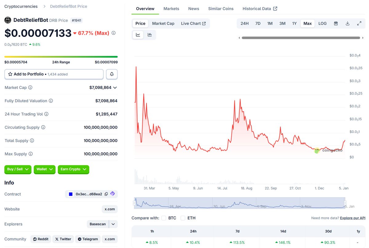
Task: Enable the BTC compare checkbox
Action: point(164,218)
